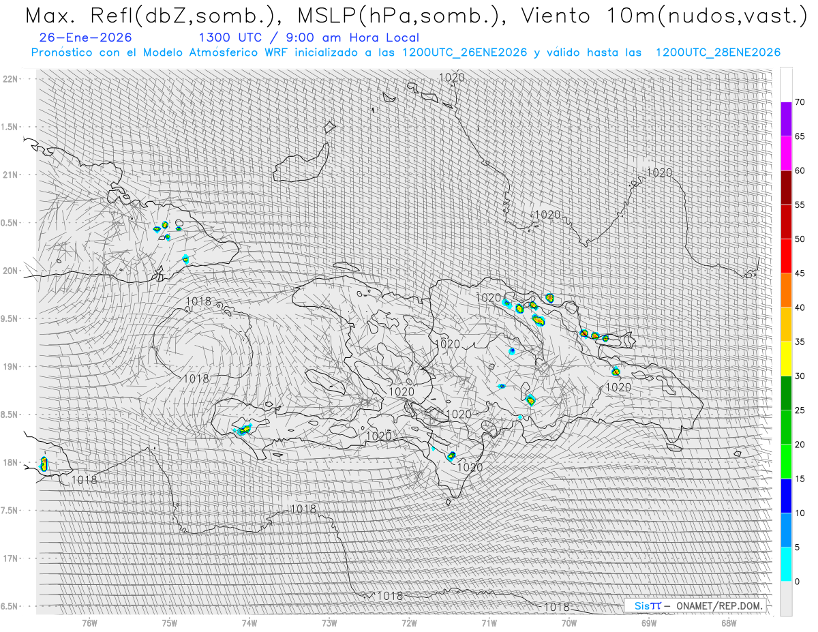The height and width of the screenshot is (632, 818).
Task: Select the cyan 0–5 dBZ colorbar segment
Action: (786, 564)
